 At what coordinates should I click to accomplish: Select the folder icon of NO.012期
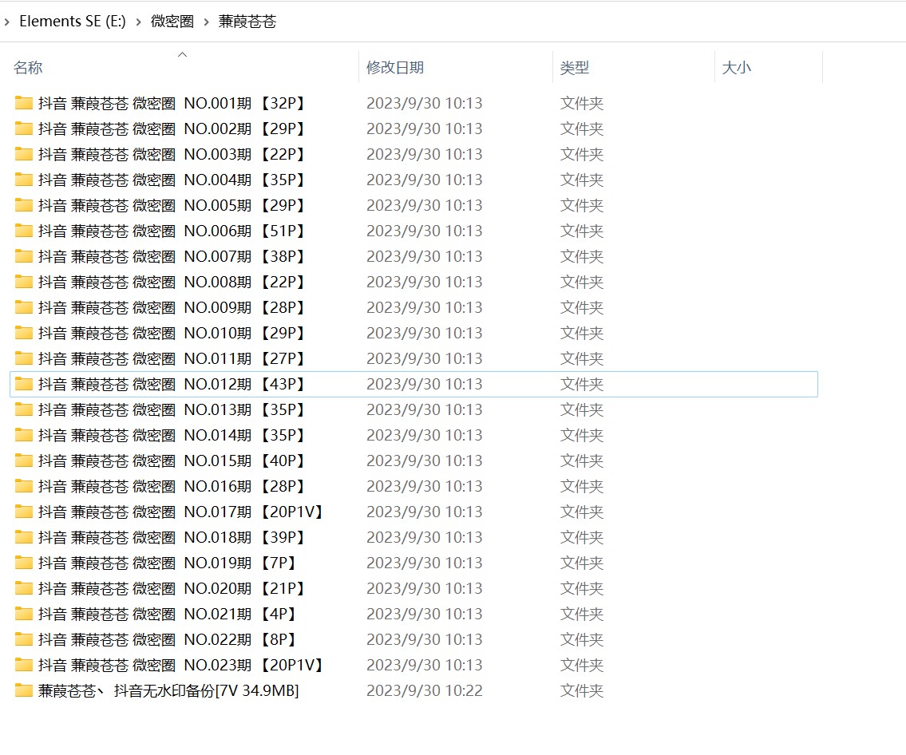point(24,384)
